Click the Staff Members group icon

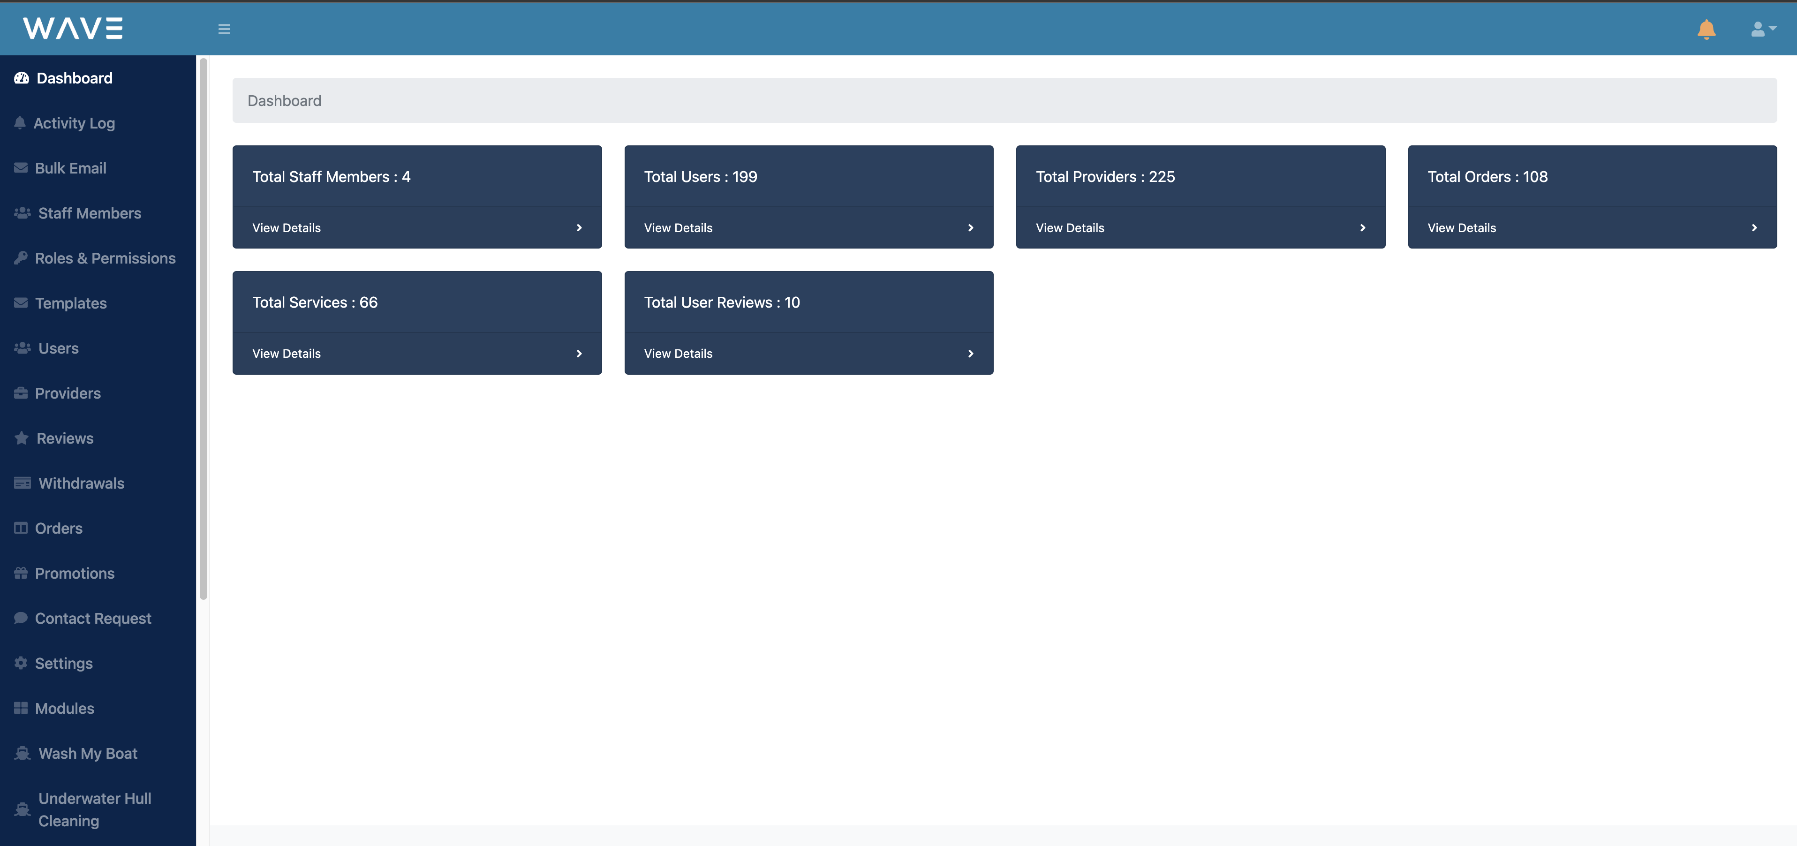tap(23, 213)
